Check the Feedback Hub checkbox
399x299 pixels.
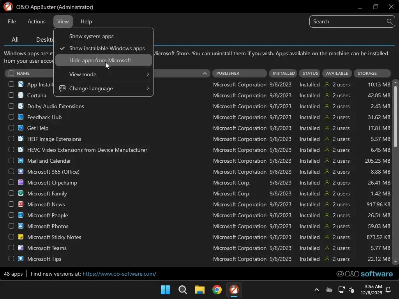tap(11, 117)
